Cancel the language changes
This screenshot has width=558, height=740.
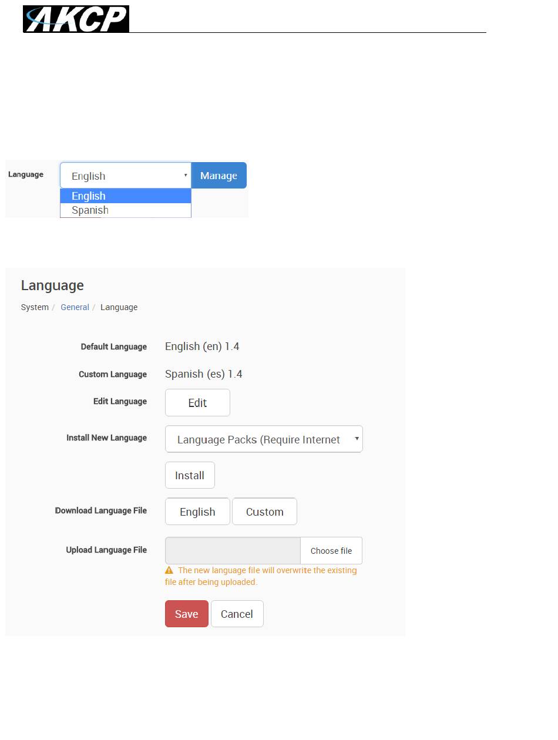click(x=237, y=614)
